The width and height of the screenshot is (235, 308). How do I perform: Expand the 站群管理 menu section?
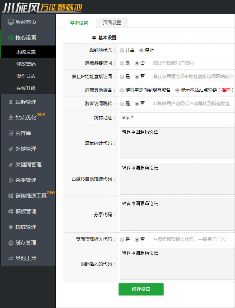coord(28,102)
